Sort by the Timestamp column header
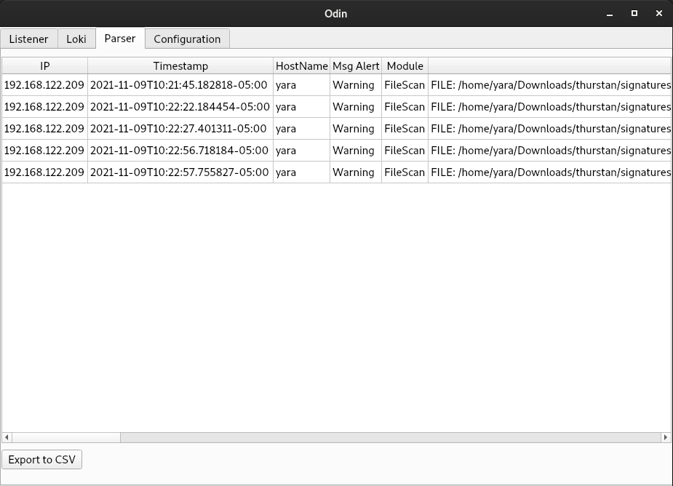Image resolution: width=673 pixels, height=486 pixels. [x=180, y=65]
